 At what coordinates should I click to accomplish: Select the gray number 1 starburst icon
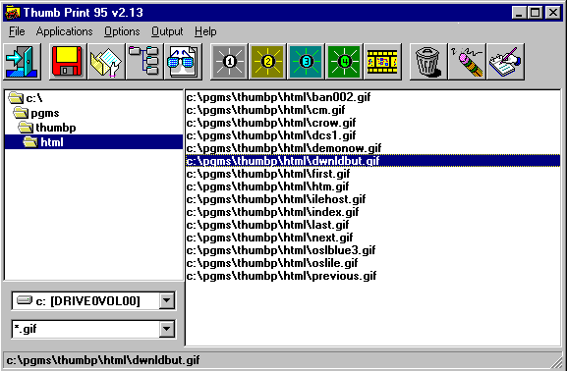[x=229, y=62]
